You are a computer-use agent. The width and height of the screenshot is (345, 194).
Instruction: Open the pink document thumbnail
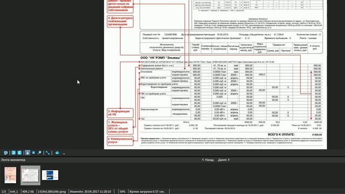pos(10,175)
